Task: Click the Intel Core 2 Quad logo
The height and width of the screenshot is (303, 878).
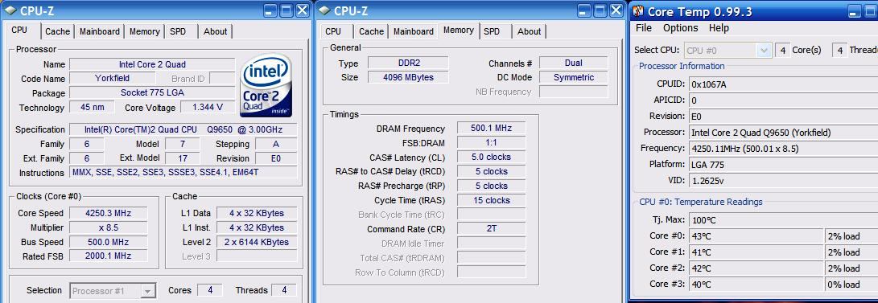Action: pyautogui.click(x=266, y=85)
